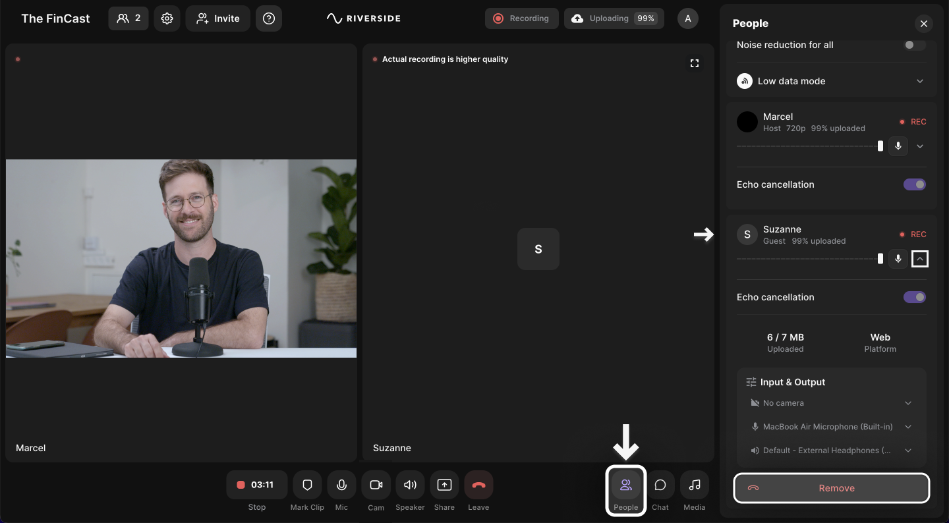Click the Input & Output settings icon

(751, 382)
